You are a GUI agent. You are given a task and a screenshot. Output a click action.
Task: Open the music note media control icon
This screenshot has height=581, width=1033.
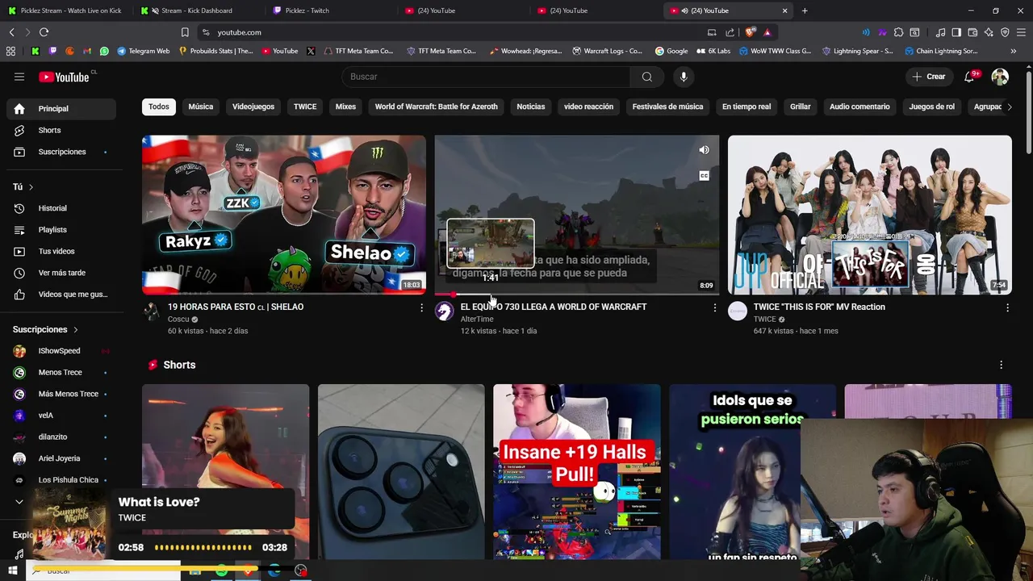(x=940, y=32)
